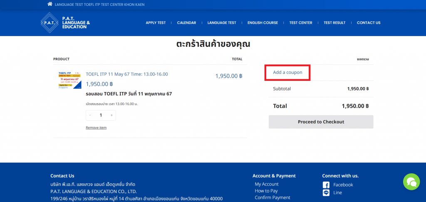Click the PRODUCT column header
This screenshot has width=426, height=202.
click(62, 59)
